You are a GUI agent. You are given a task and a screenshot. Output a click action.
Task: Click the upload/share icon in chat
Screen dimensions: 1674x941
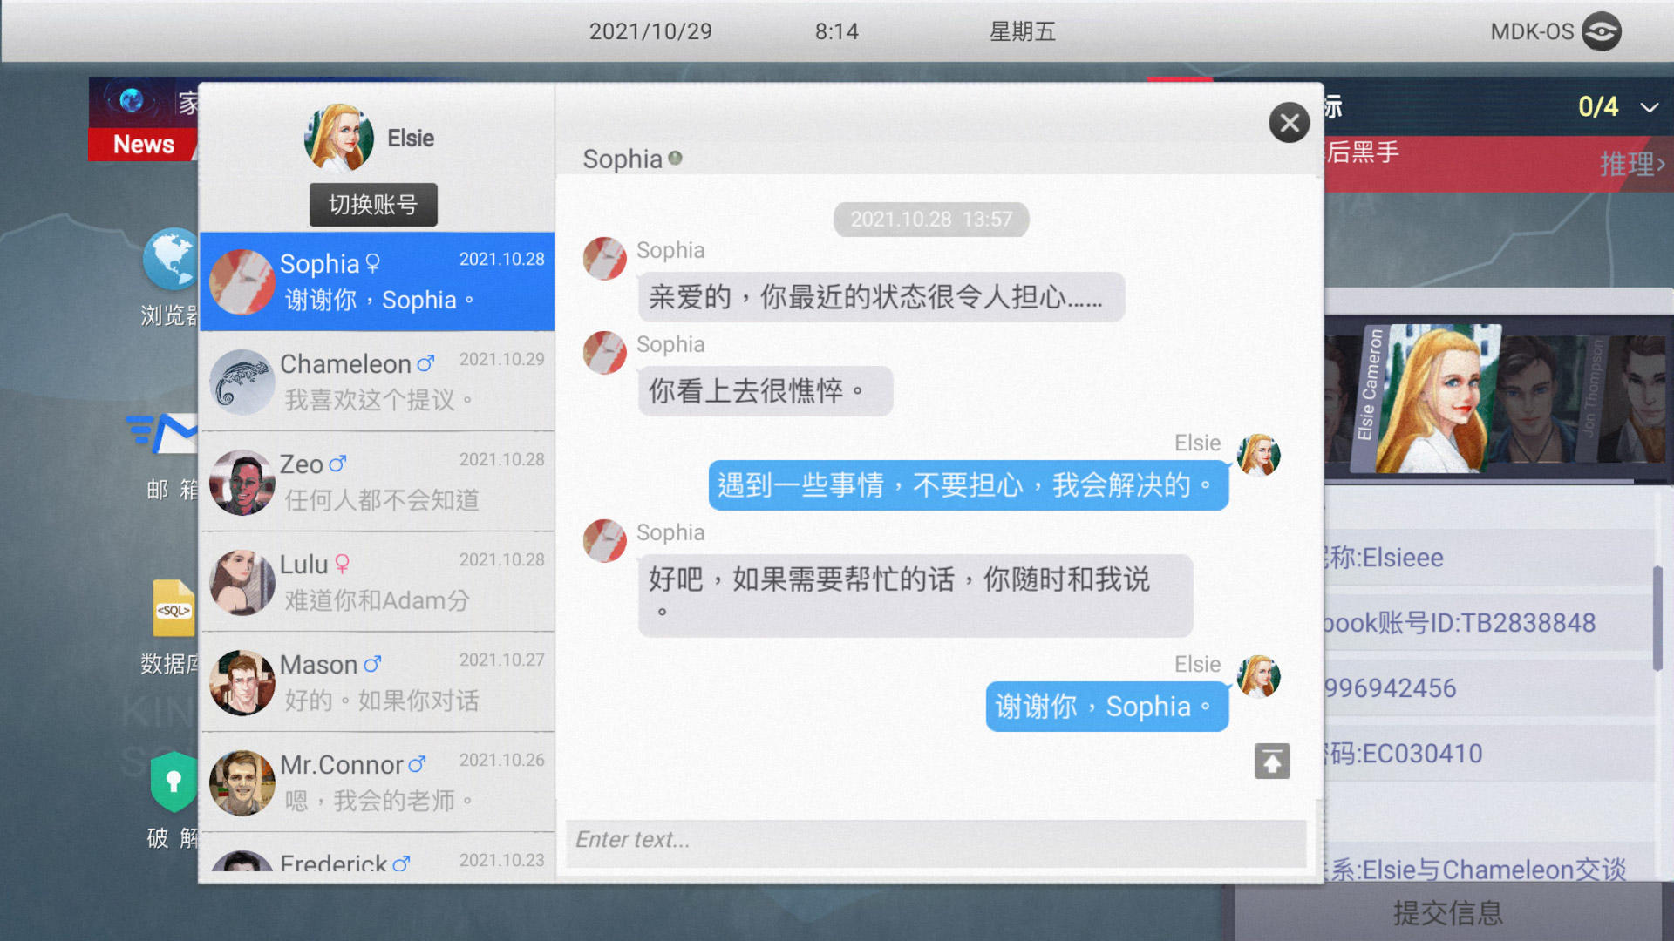click(1273, 761)
